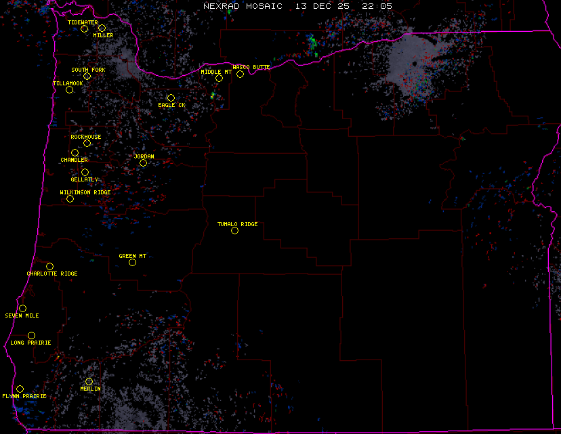The image size is (561, 434).
Task: Select the Merlin station circle marker
Action: tap(89, 381)
